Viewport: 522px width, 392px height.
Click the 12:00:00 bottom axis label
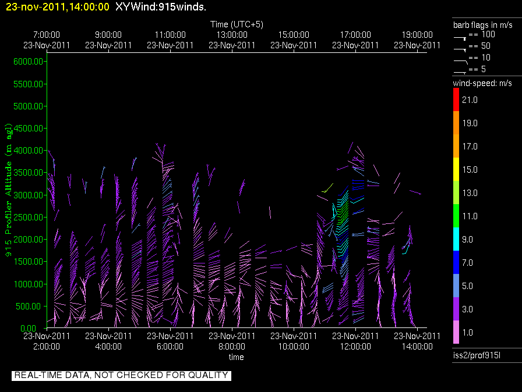[355, 347]
